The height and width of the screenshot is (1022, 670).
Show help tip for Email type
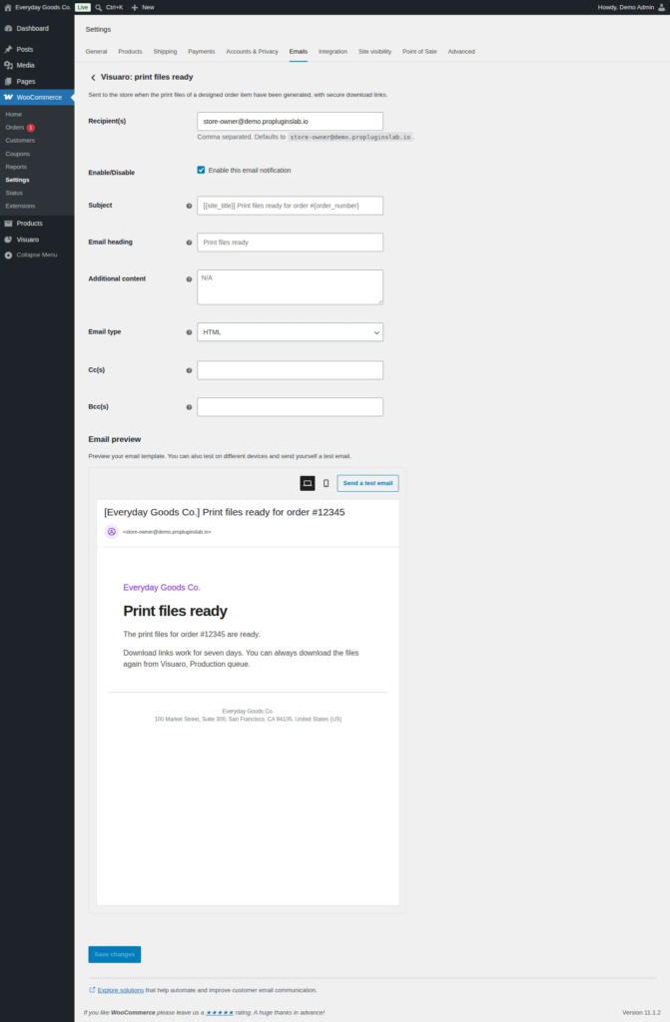[x=189, y=332]
